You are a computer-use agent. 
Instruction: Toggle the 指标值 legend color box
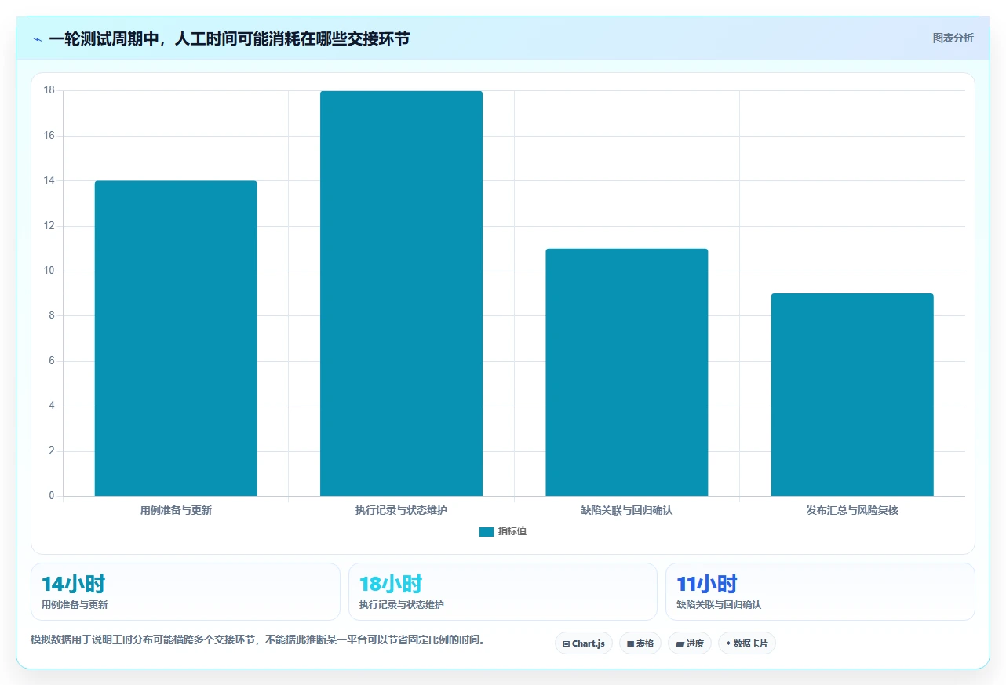pyautogui.click(x=487, y=532)
